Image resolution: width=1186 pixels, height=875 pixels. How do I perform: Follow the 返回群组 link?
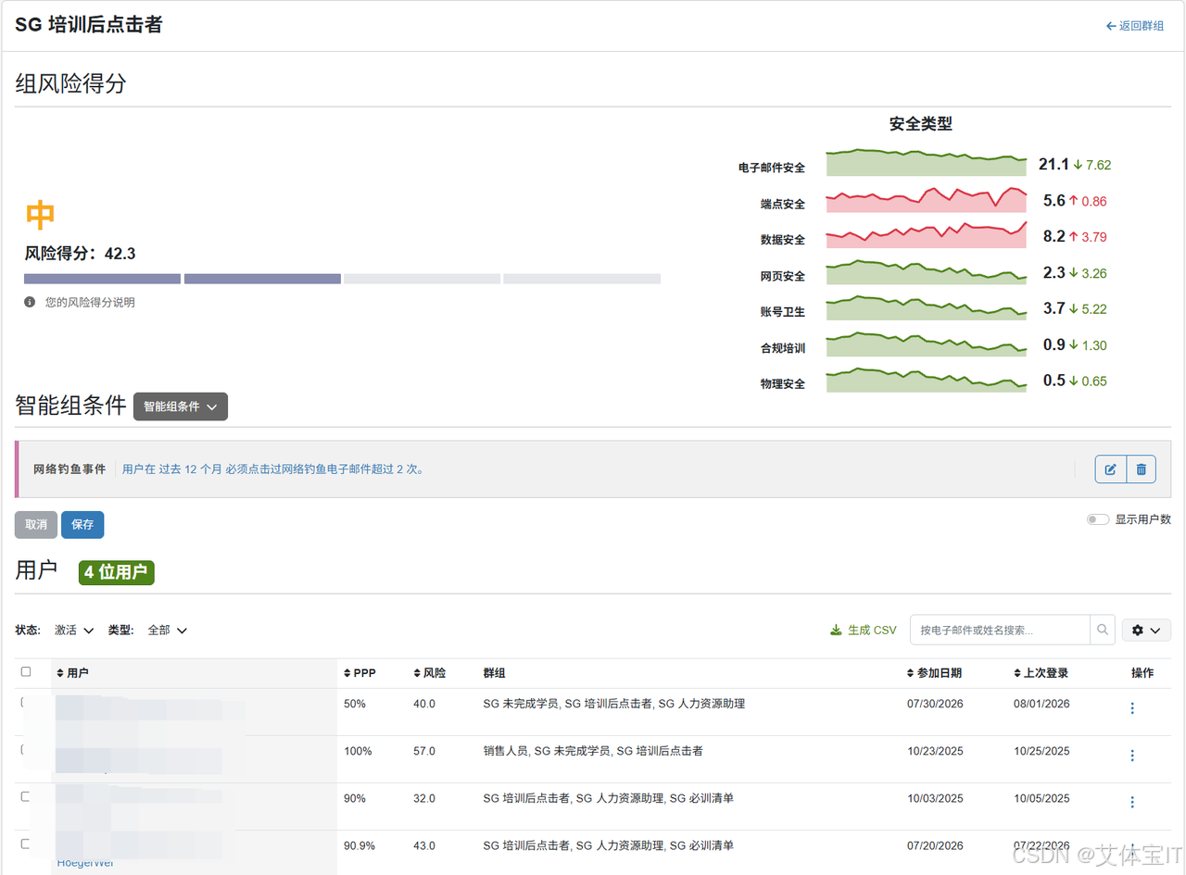pos(1135,26)
